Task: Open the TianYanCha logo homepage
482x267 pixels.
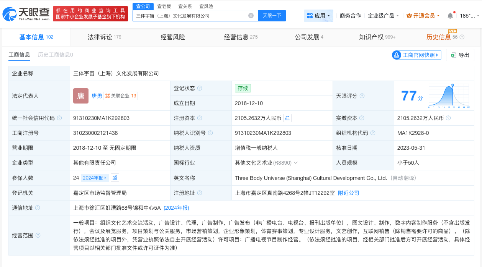Action: (26, 14)
